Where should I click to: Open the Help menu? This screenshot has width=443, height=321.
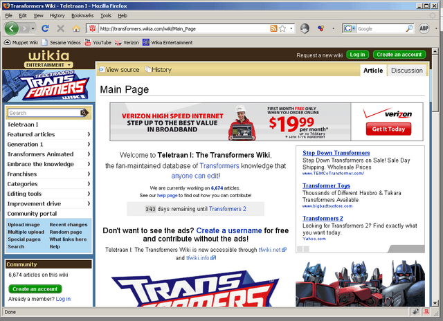pos(123,15)
